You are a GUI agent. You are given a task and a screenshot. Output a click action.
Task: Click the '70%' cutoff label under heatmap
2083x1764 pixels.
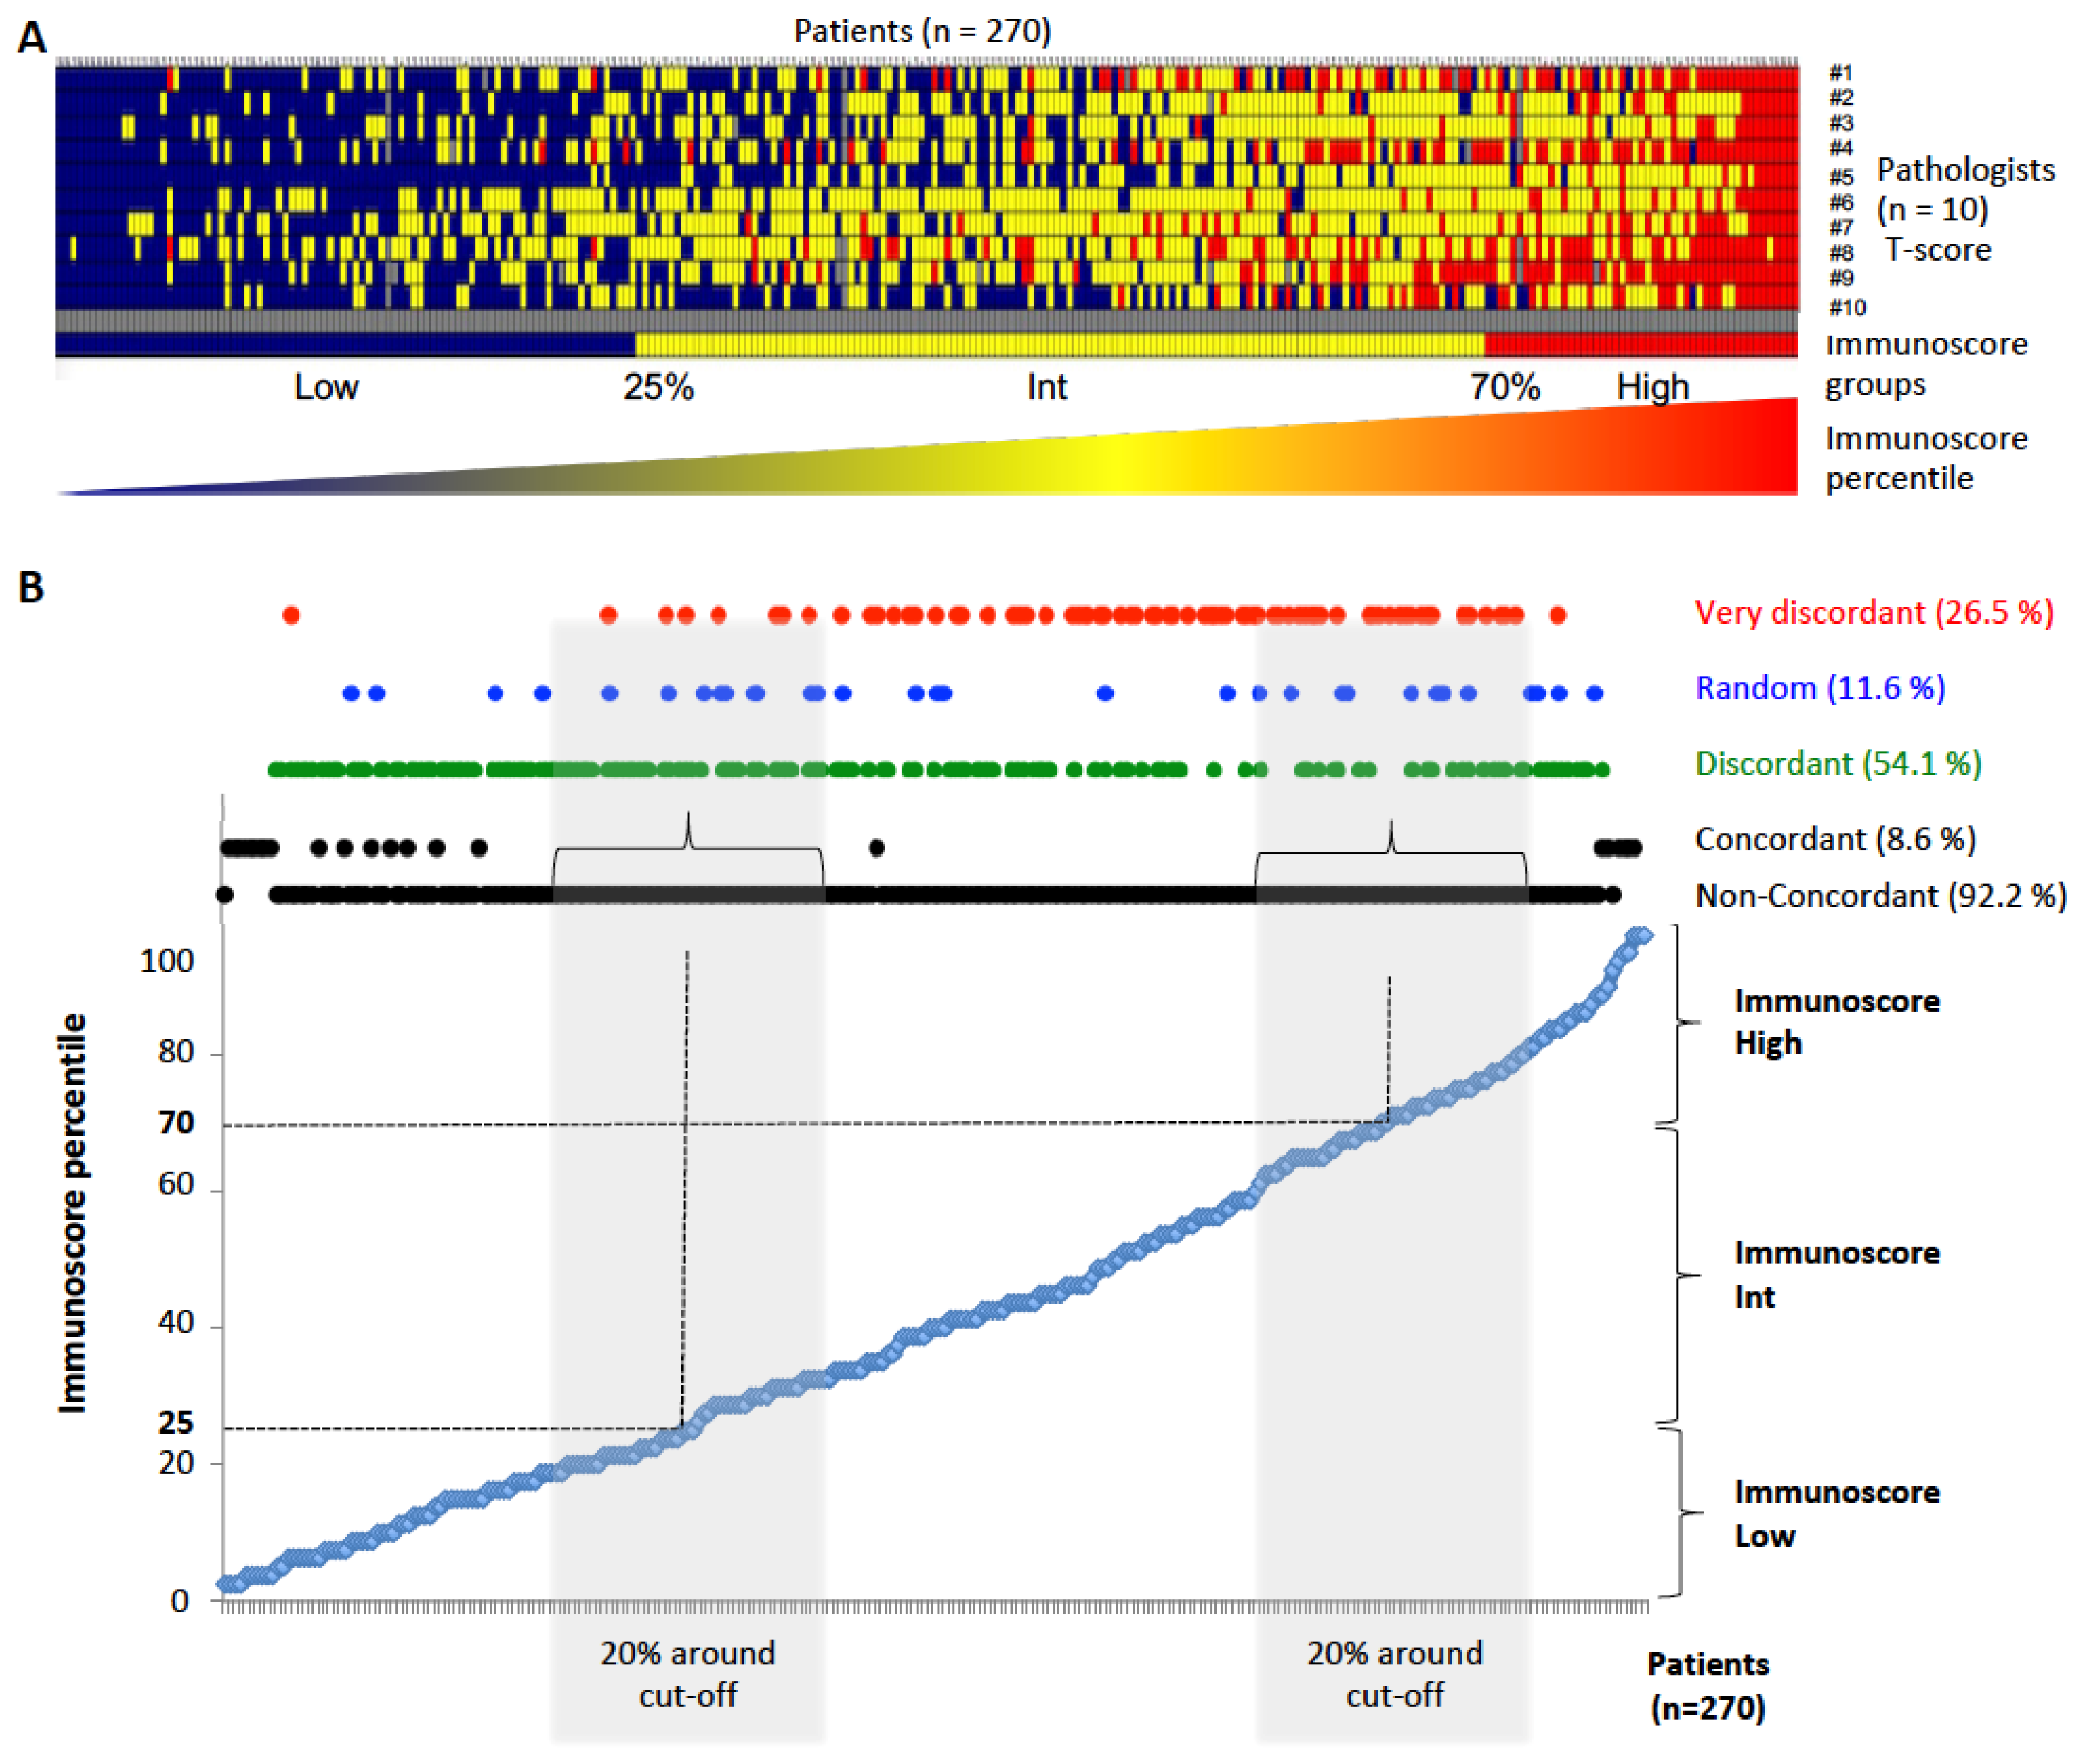point(1504,387)
